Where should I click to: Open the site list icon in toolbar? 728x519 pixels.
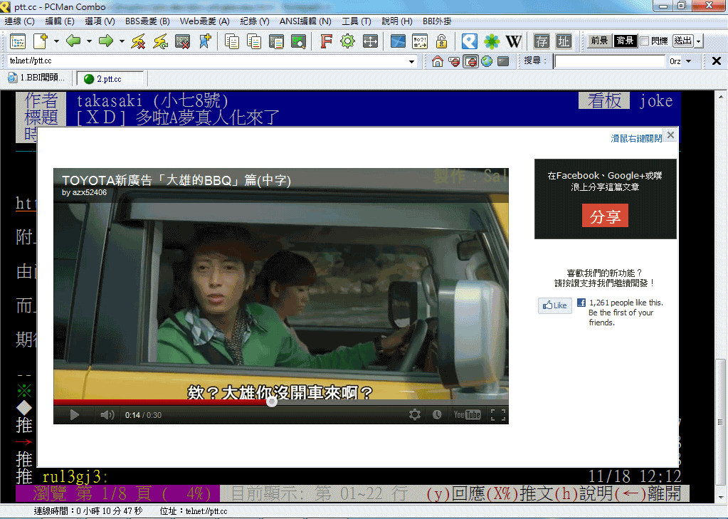pyautogui.click(x=18, y=41)
